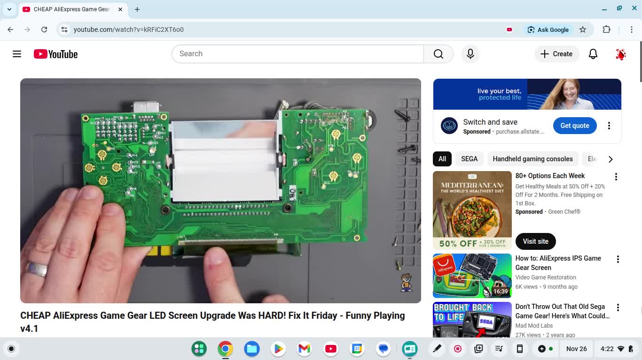
Task: Click the magnifier search button
Action: click(x=438, y=54)
